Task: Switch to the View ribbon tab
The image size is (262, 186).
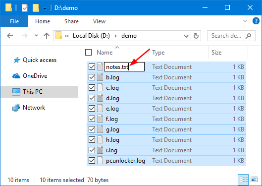Action: 99,21
